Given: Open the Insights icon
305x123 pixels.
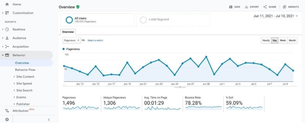Looking at the screenshot, I should tap(284, 7).
